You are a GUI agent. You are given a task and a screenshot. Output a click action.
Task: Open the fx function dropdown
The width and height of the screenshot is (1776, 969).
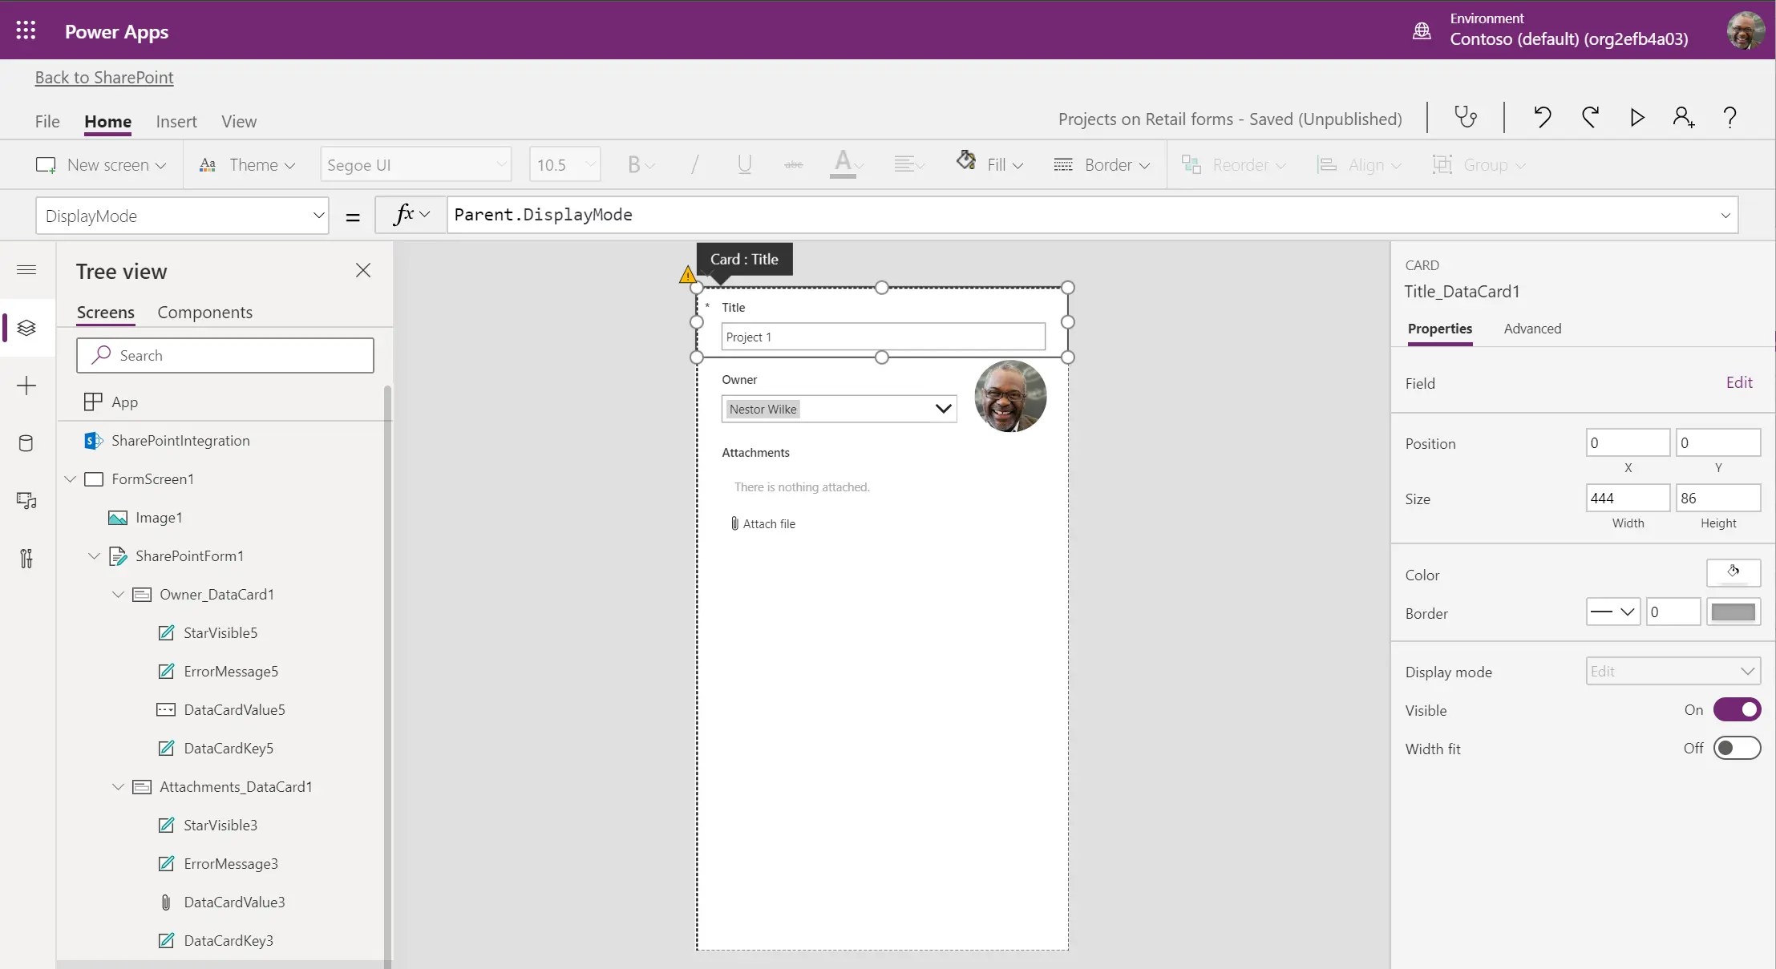click(x=411, y=215)
